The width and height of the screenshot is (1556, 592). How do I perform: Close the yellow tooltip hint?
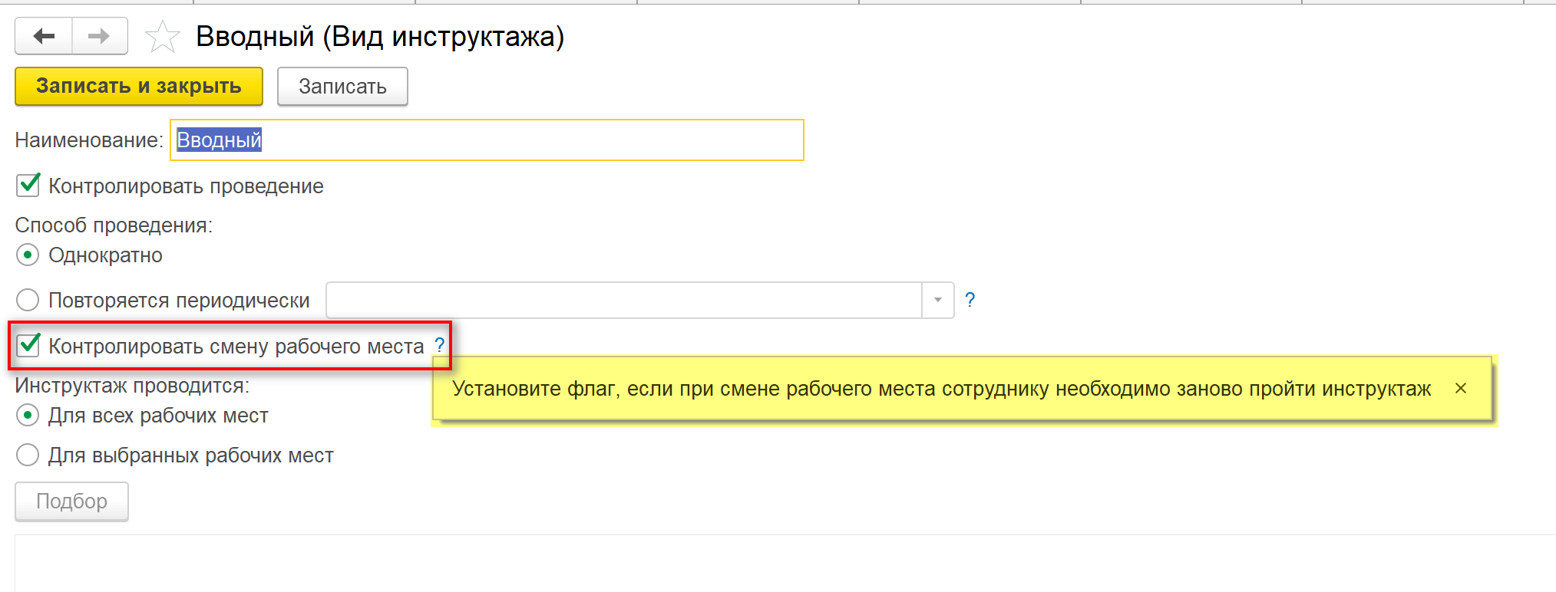(x=1460, y=388)
